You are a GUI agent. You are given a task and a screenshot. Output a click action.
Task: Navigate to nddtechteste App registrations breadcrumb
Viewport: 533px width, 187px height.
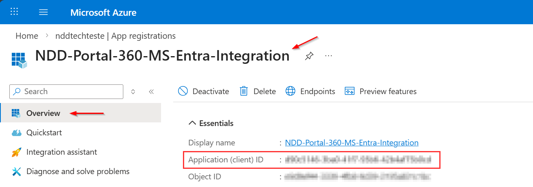(x=115, y=36)
